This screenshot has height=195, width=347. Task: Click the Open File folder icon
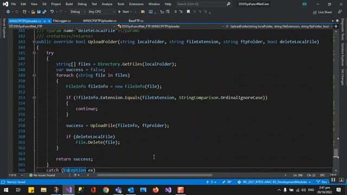(33, 12)
